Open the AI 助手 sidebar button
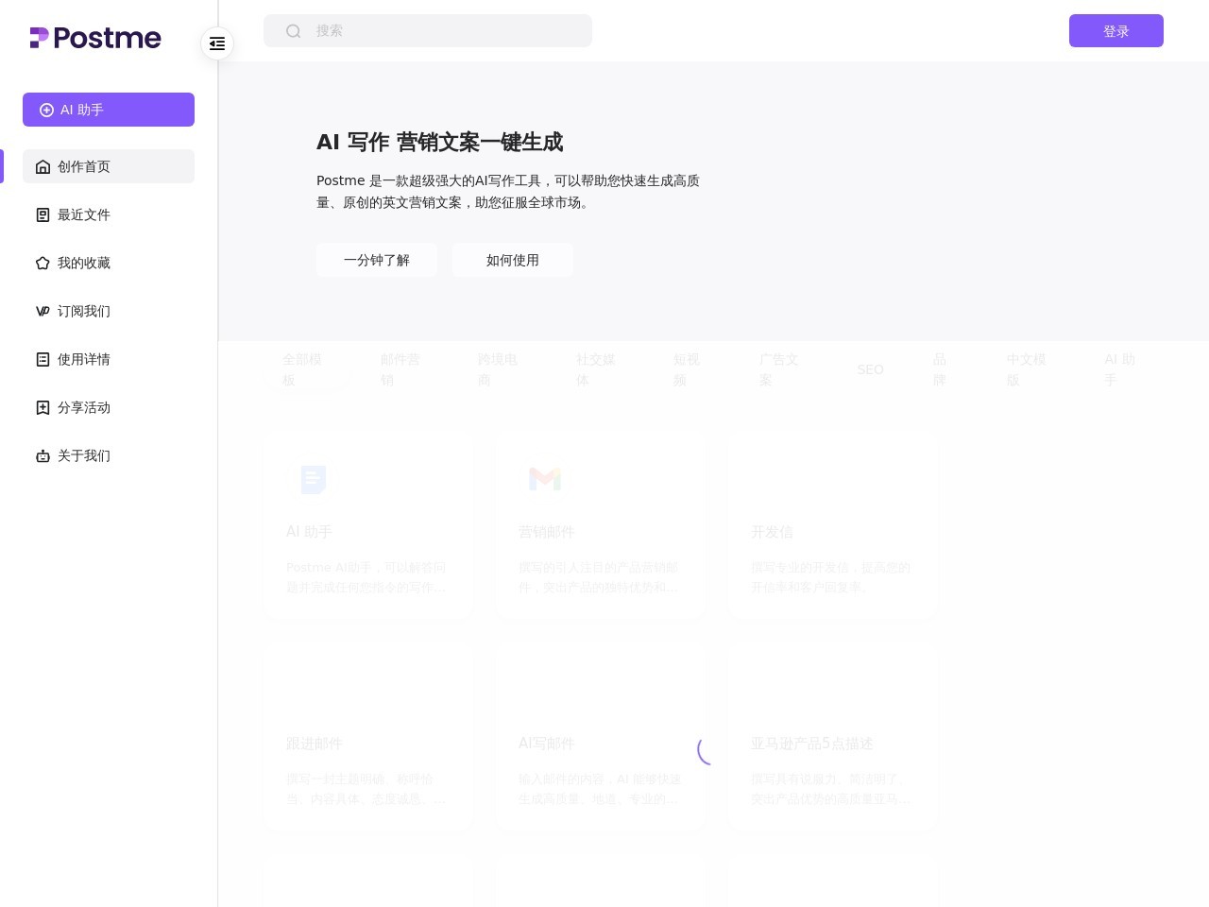 coord(109,110)
